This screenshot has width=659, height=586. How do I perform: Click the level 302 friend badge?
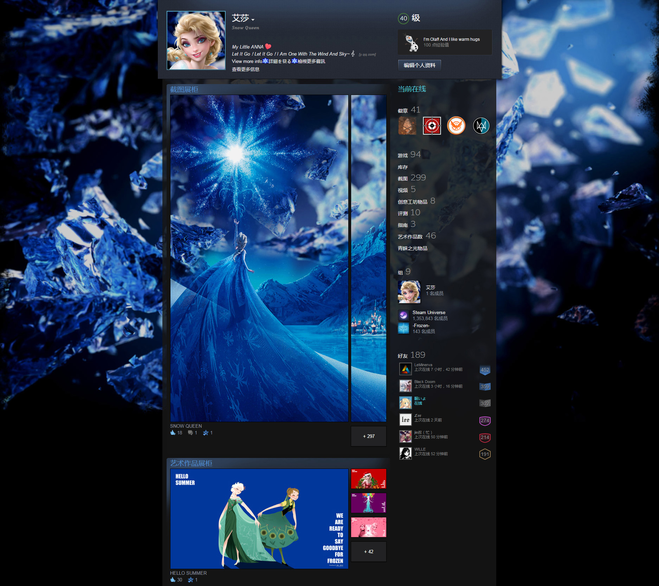pos(485,403)
